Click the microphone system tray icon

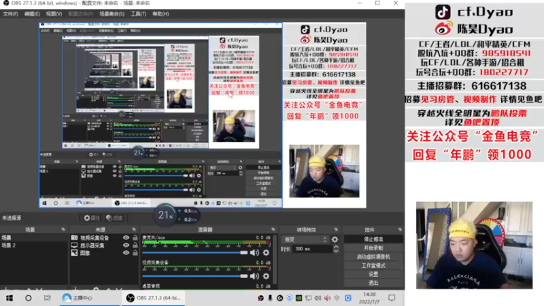point(270,298)
